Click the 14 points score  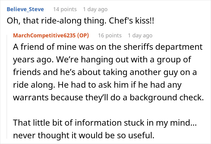click(x=65, y=9)
